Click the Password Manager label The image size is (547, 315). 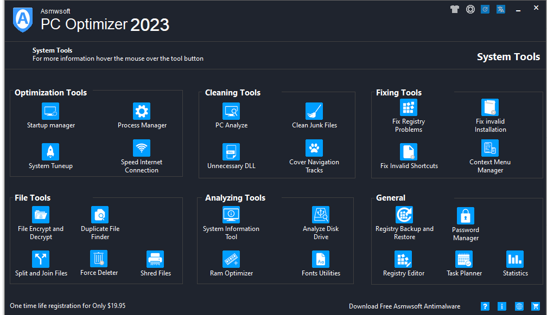(x=466, y=234)
